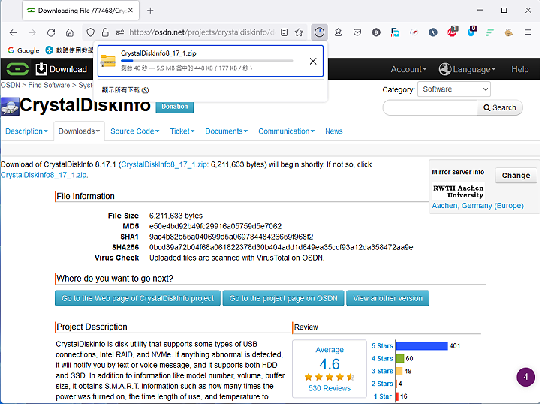Go to the browser home page
Image resolution: width=545 pixels, height=407 pixels.
70,33
